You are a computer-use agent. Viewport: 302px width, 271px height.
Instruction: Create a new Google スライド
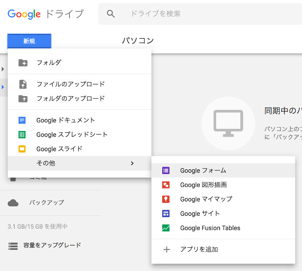79,149
